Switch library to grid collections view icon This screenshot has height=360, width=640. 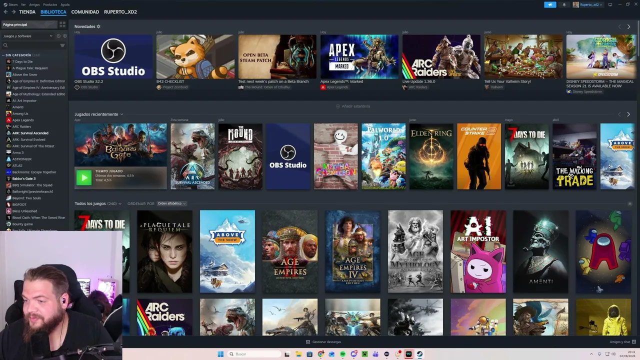pyautogui.click(x=62, y=24)
